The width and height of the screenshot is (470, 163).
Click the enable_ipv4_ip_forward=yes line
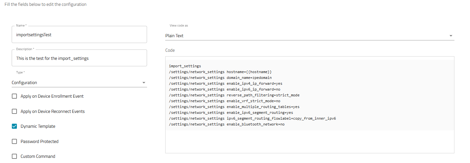pyautogui.click(x=225, y=83)
